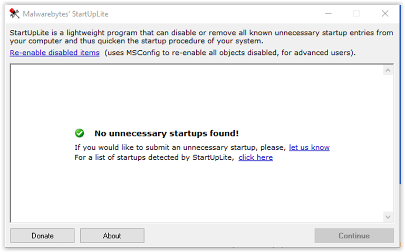This screenshot has height=252, width=405.
Task: Click the Malwarebytes StartUpLite title bar icon
Action: 14,14
